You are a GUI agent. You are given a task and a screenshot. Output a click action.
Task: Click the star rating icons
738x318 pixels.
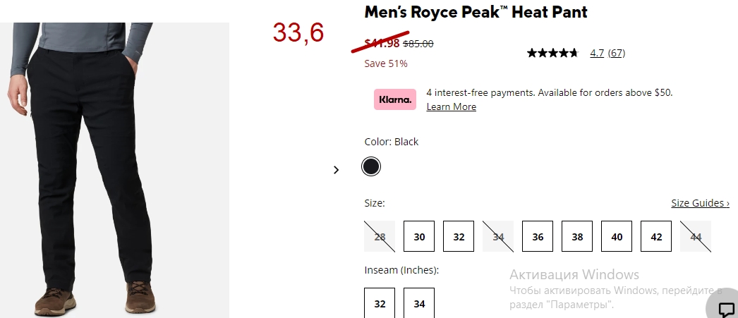tap(552, 53)
